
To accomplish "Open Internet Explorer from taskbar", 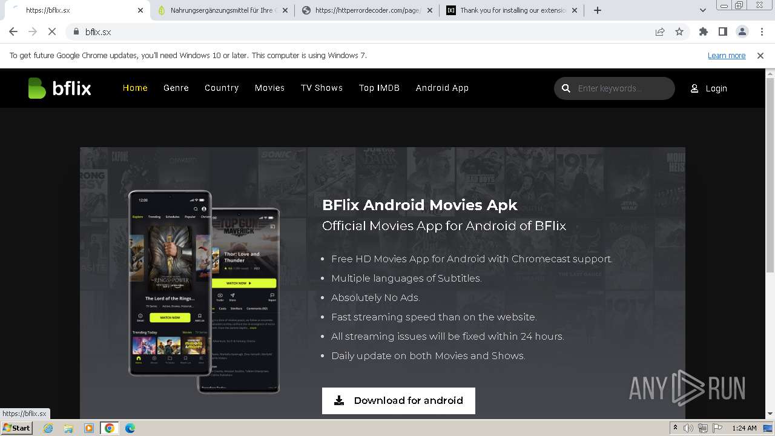I will [x=48, y=428].
